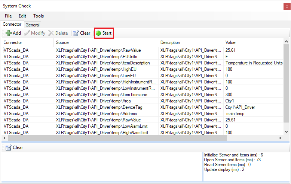Sort by the Connector column header
This screenshot has width=291, height=184.
28,42
